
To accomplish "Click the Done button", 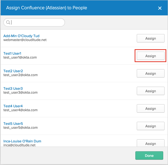I will click(x=149, y=156).
